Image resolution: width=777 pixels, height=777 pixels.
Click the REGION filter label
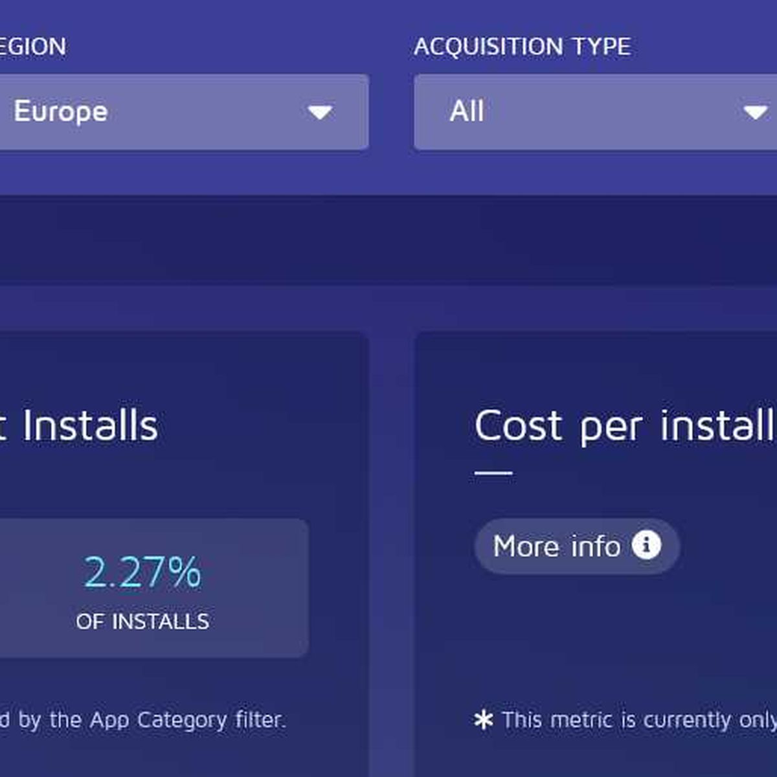(x=32, y=47)
